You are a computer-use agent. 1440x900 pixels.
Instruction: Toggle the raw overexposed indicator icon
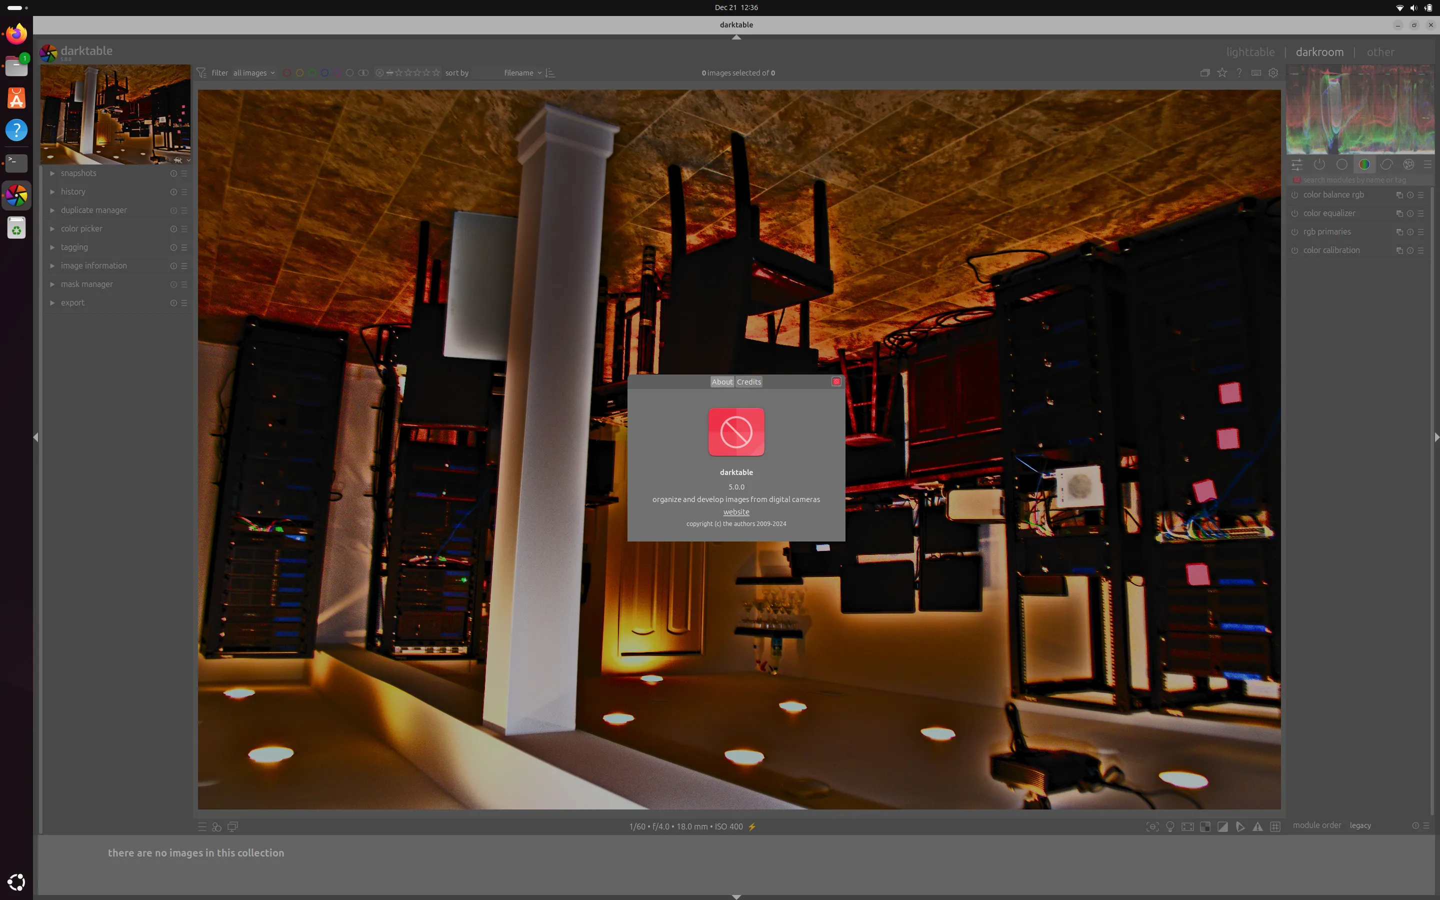click(x=1205, y=826)
